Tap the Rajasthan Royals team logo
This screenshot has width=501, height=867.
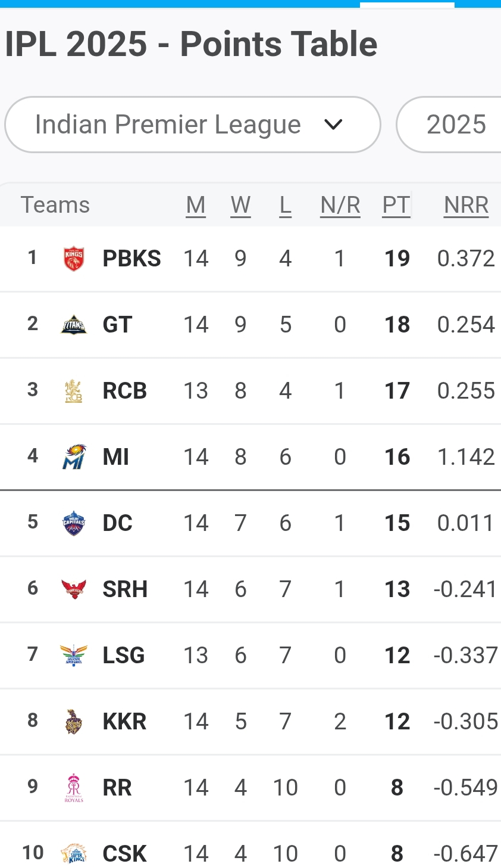[74, 788]
